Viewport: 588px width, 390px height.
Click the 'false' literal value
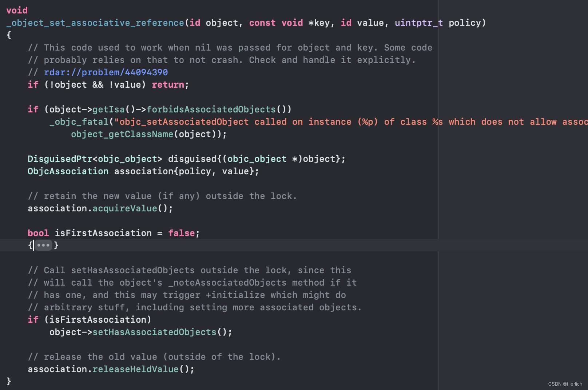click(182, 233)
